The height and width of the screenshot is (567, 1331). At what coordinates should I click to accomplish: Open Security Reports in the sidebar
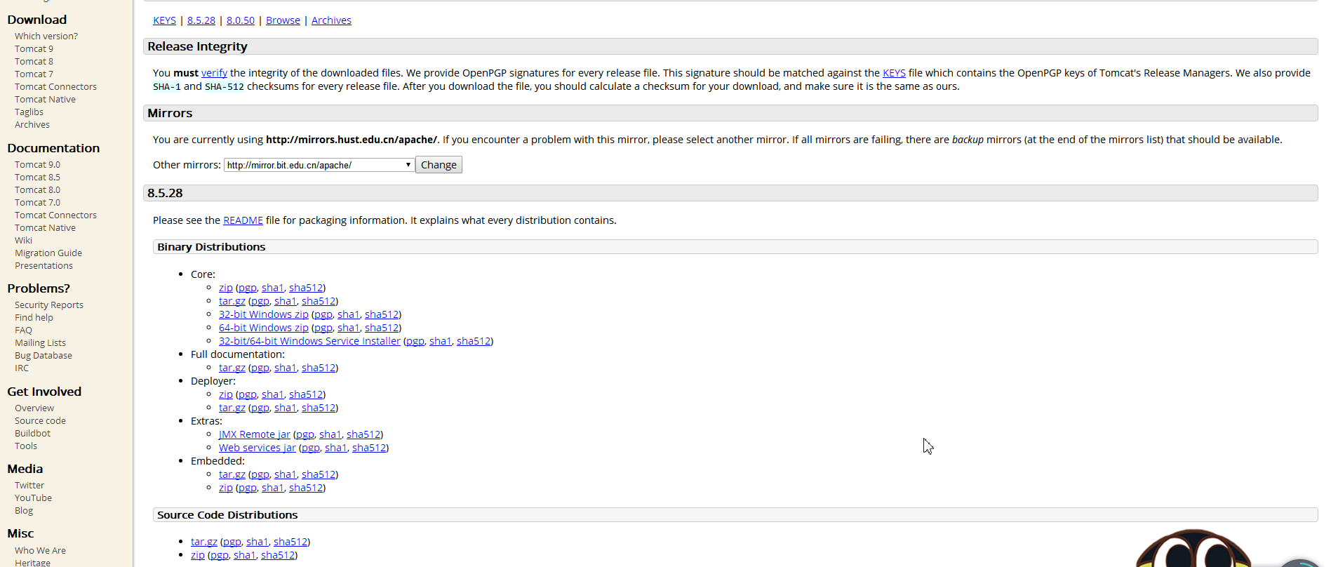[49, 305]
